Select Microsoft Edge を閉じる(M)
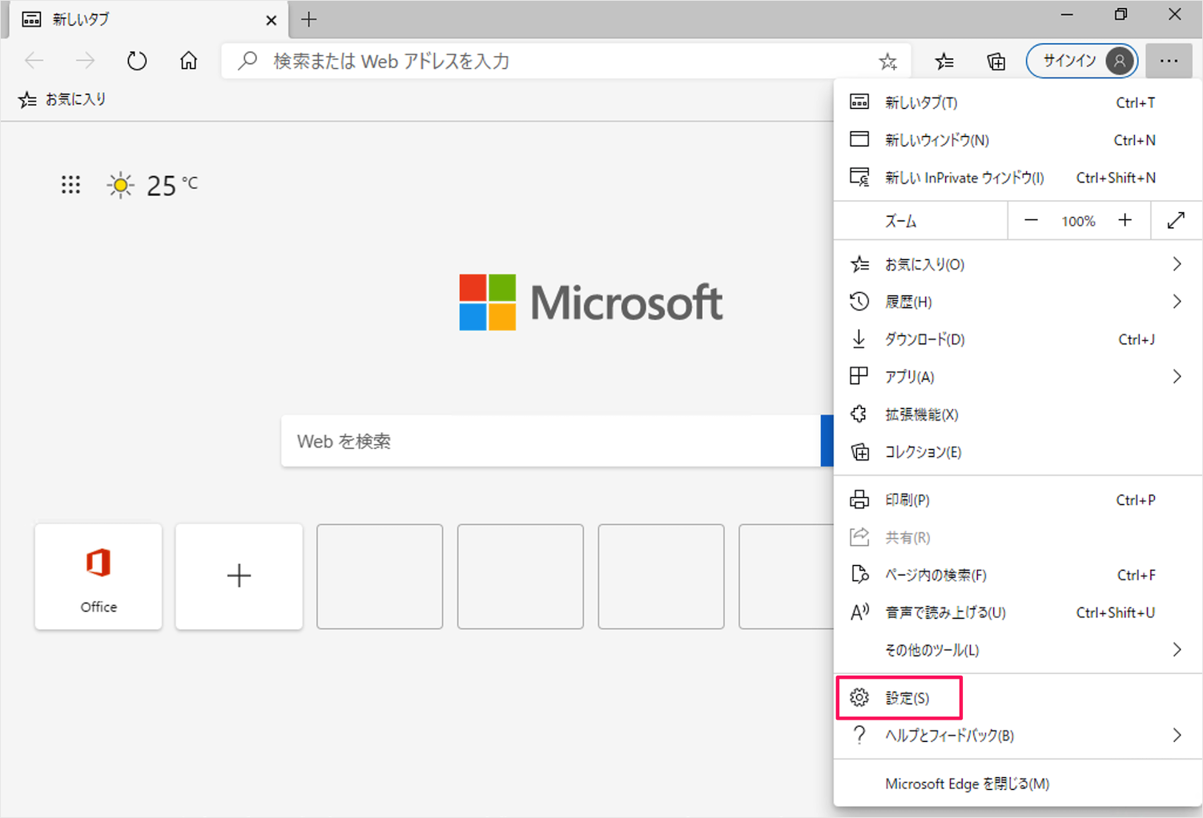Screen dimensions: 1203x818 [1017, 784]
